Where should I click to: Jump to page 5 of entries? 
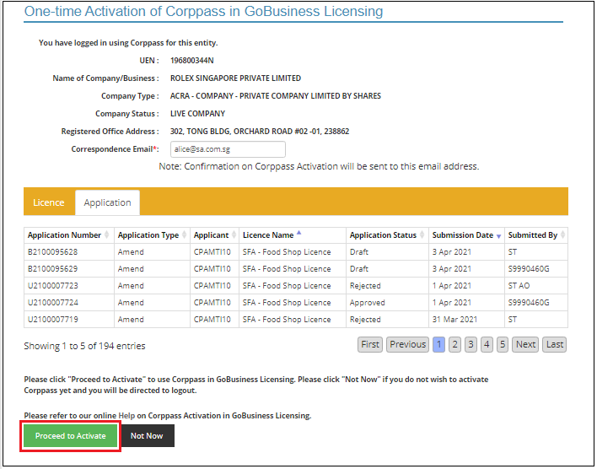click(x=503, y=344)
